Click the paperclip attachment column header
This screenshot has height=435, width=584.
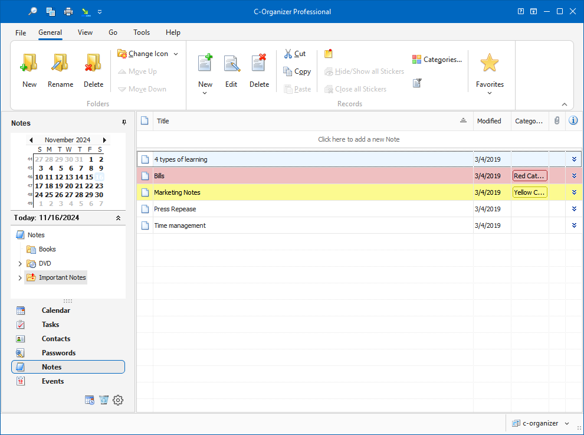pyautogui.click(x=557, y=120)
